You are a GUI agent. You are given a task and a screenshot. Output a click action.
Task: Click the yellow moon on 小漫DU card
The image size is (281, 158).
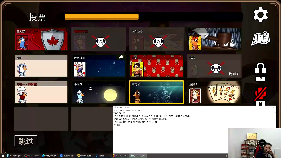pos(110,95)
